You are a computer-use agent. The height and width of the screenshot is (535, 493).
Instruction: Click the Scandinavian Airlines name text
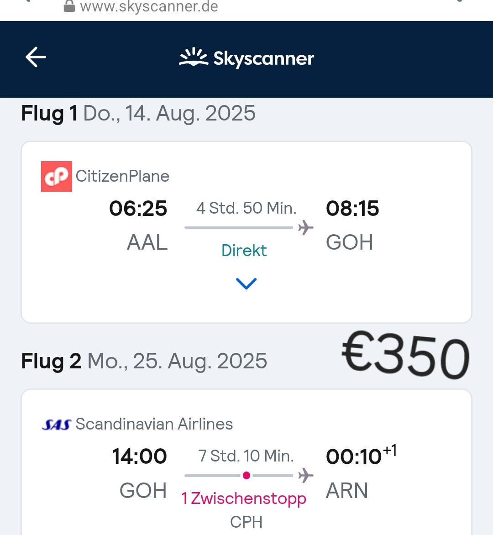(x=154, y=424)
